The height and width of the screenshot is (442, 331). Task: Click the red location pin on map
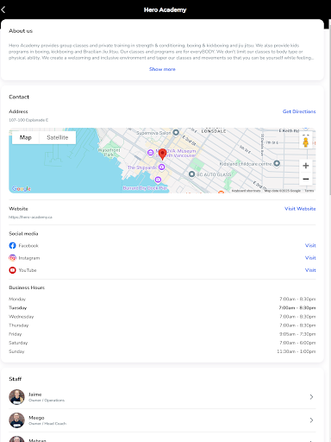pyautogui.click(x=162, y=155)
